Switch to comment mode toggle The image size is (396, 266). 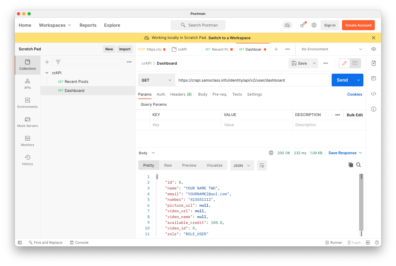pyautogui.click(x=355, y=63)
